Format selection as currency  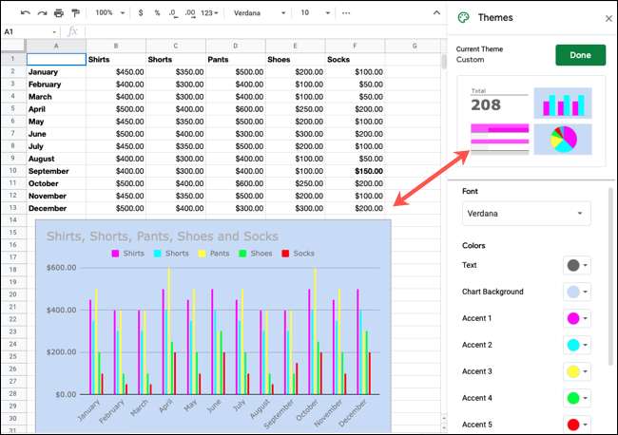[x=142, y=13]
